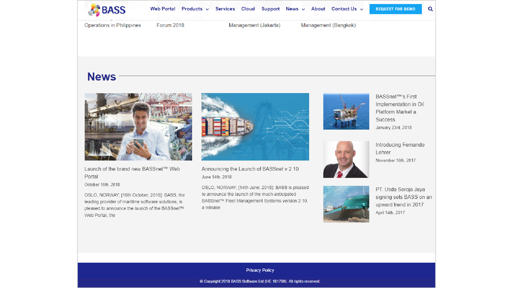The image size is (513, 288).
Task: Read the Oil Platform implementation success story
Action: (x=400, y=108)
